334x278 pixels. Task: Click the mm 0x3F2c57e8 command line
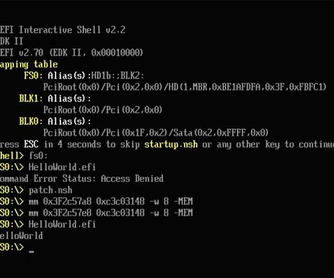tap(111, 213)
